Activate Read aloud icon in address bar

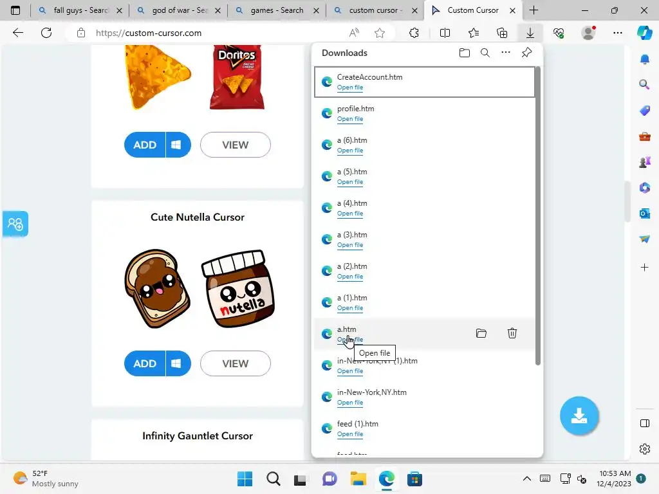(355, 33)
